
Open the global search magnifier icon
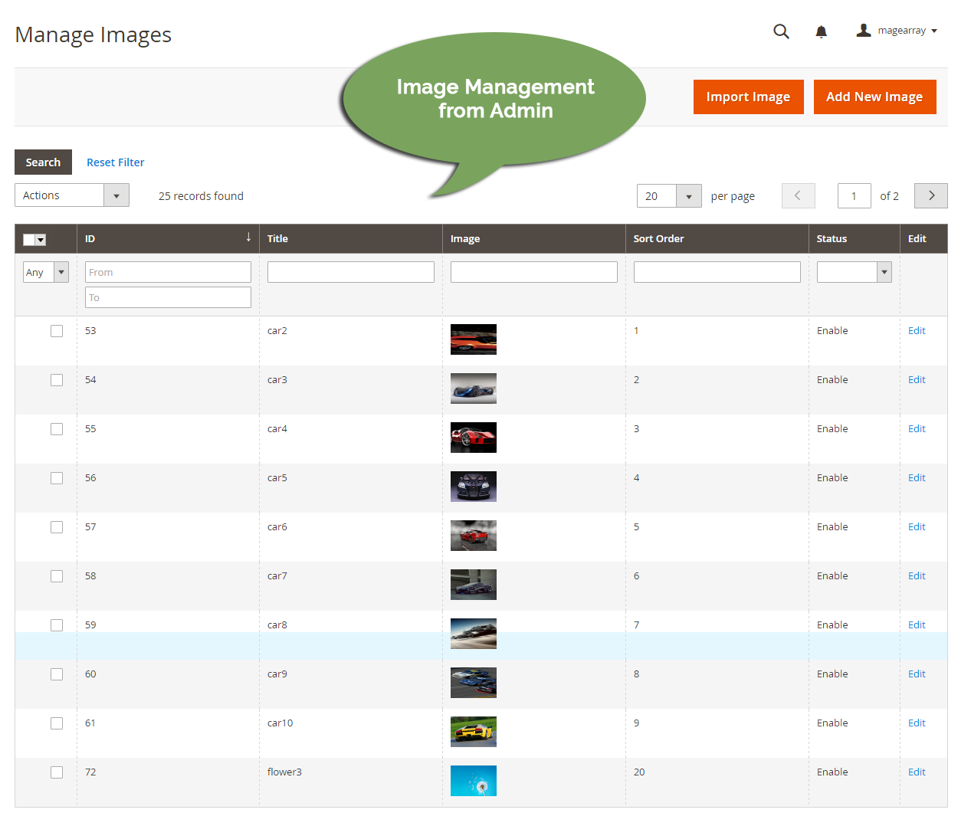click(781, 31)
